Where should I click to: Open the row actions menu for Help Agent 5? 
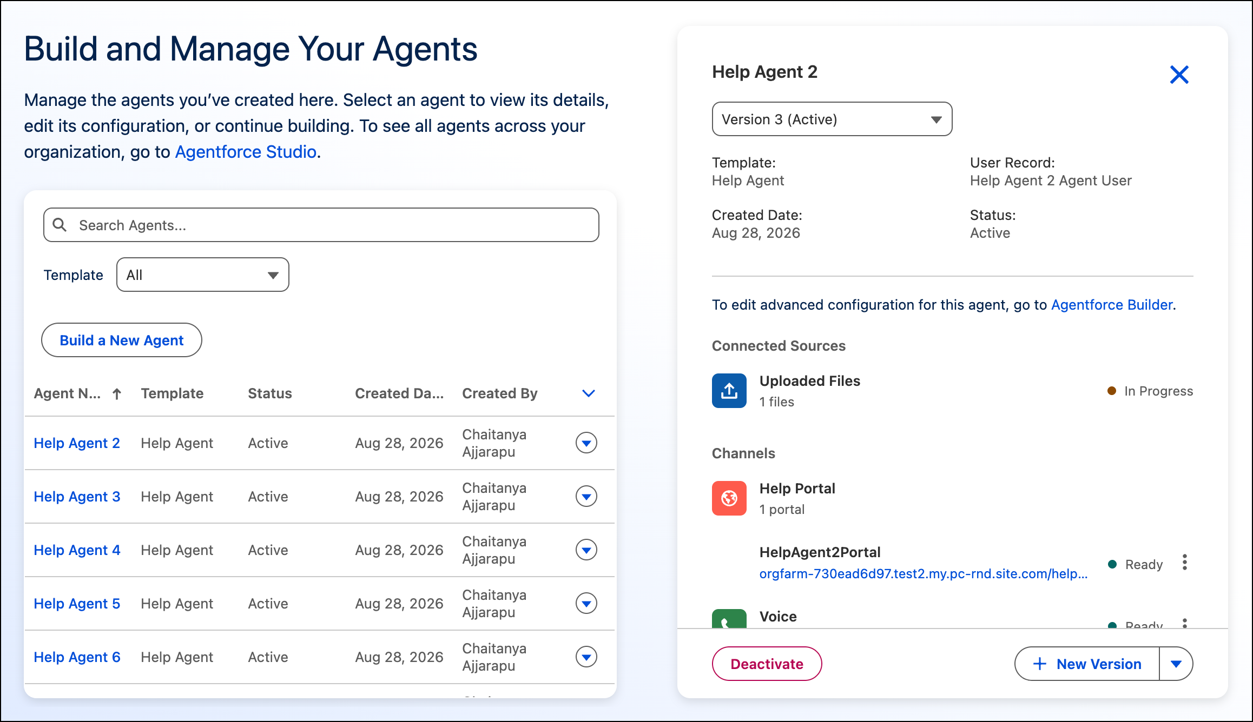point(586,604)
